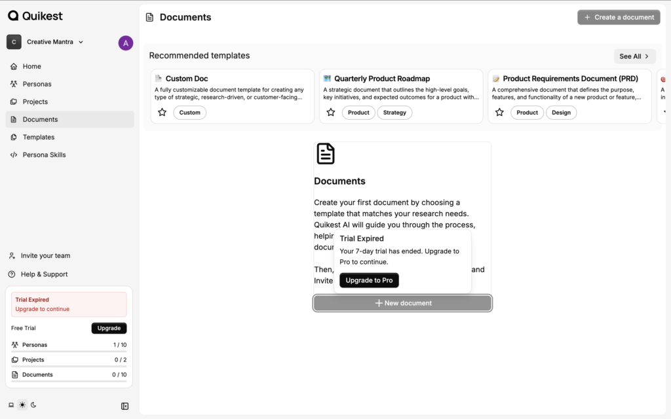Click Invite your team option
Screen dimensions: 671x419
click(x=45, y=256)
